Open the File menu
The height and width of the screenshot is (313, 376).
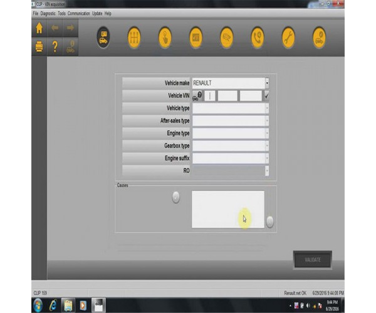click(x=36, y=13)
